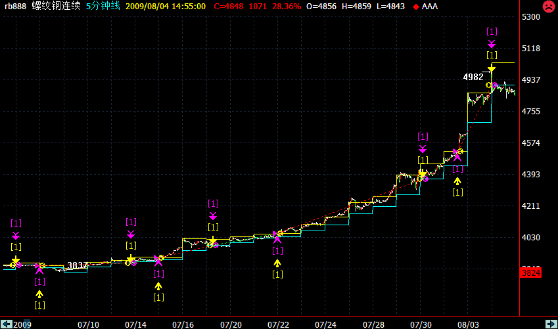Image resolution: width=558 pixels, height=329 pixels.
Task: Click the left scroll arrow at bottom
Action: coord(5,324)
